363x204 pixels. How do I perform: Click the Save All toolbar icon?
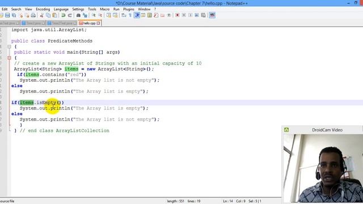click(14, 15)
